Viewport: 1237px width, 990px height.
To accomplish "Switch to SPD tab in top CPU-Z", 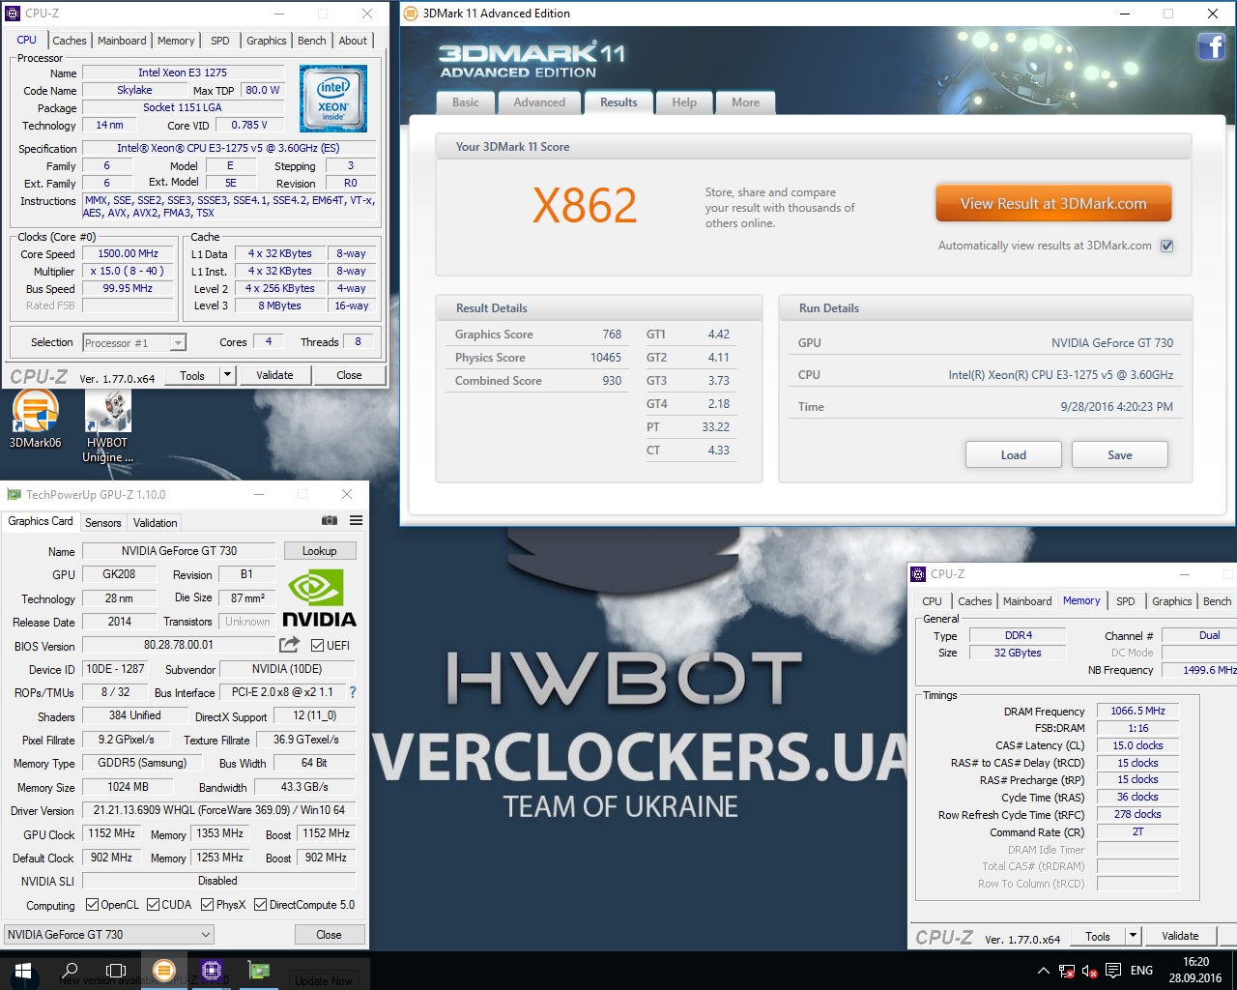I will click(x=220, y=41).
